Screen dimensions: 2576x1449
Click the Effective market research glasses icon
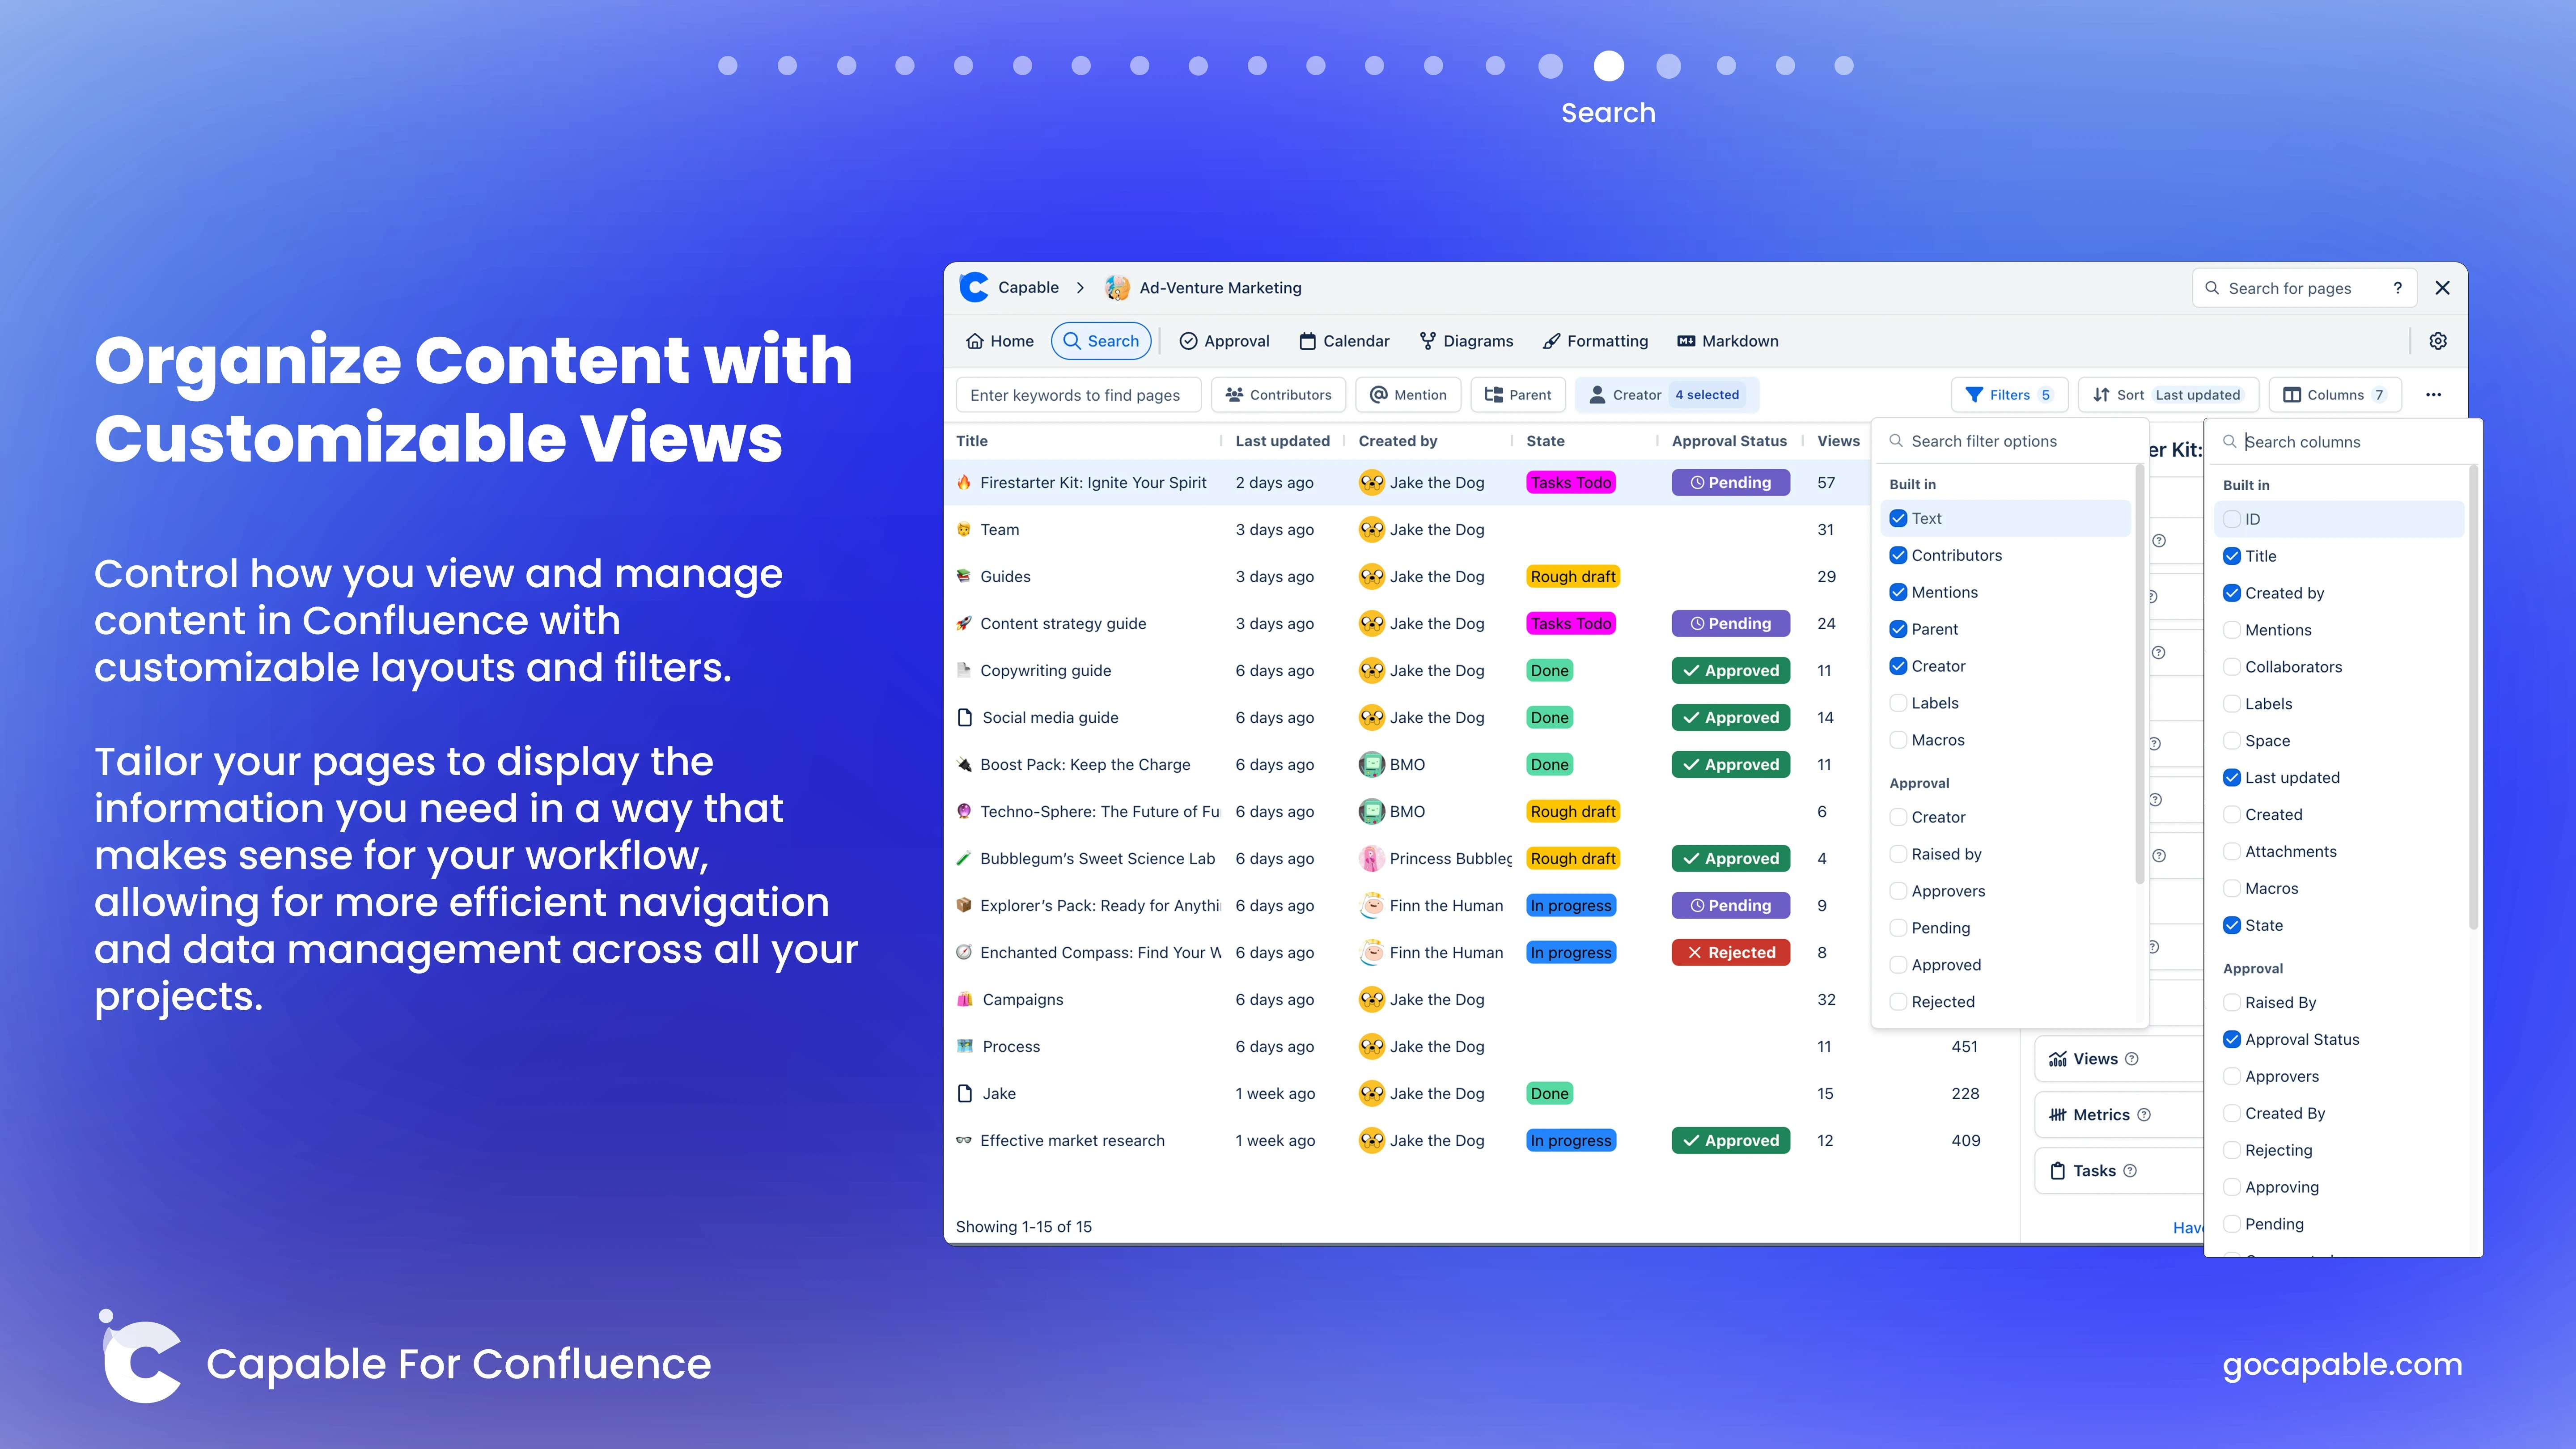[x=964, y=1140]
